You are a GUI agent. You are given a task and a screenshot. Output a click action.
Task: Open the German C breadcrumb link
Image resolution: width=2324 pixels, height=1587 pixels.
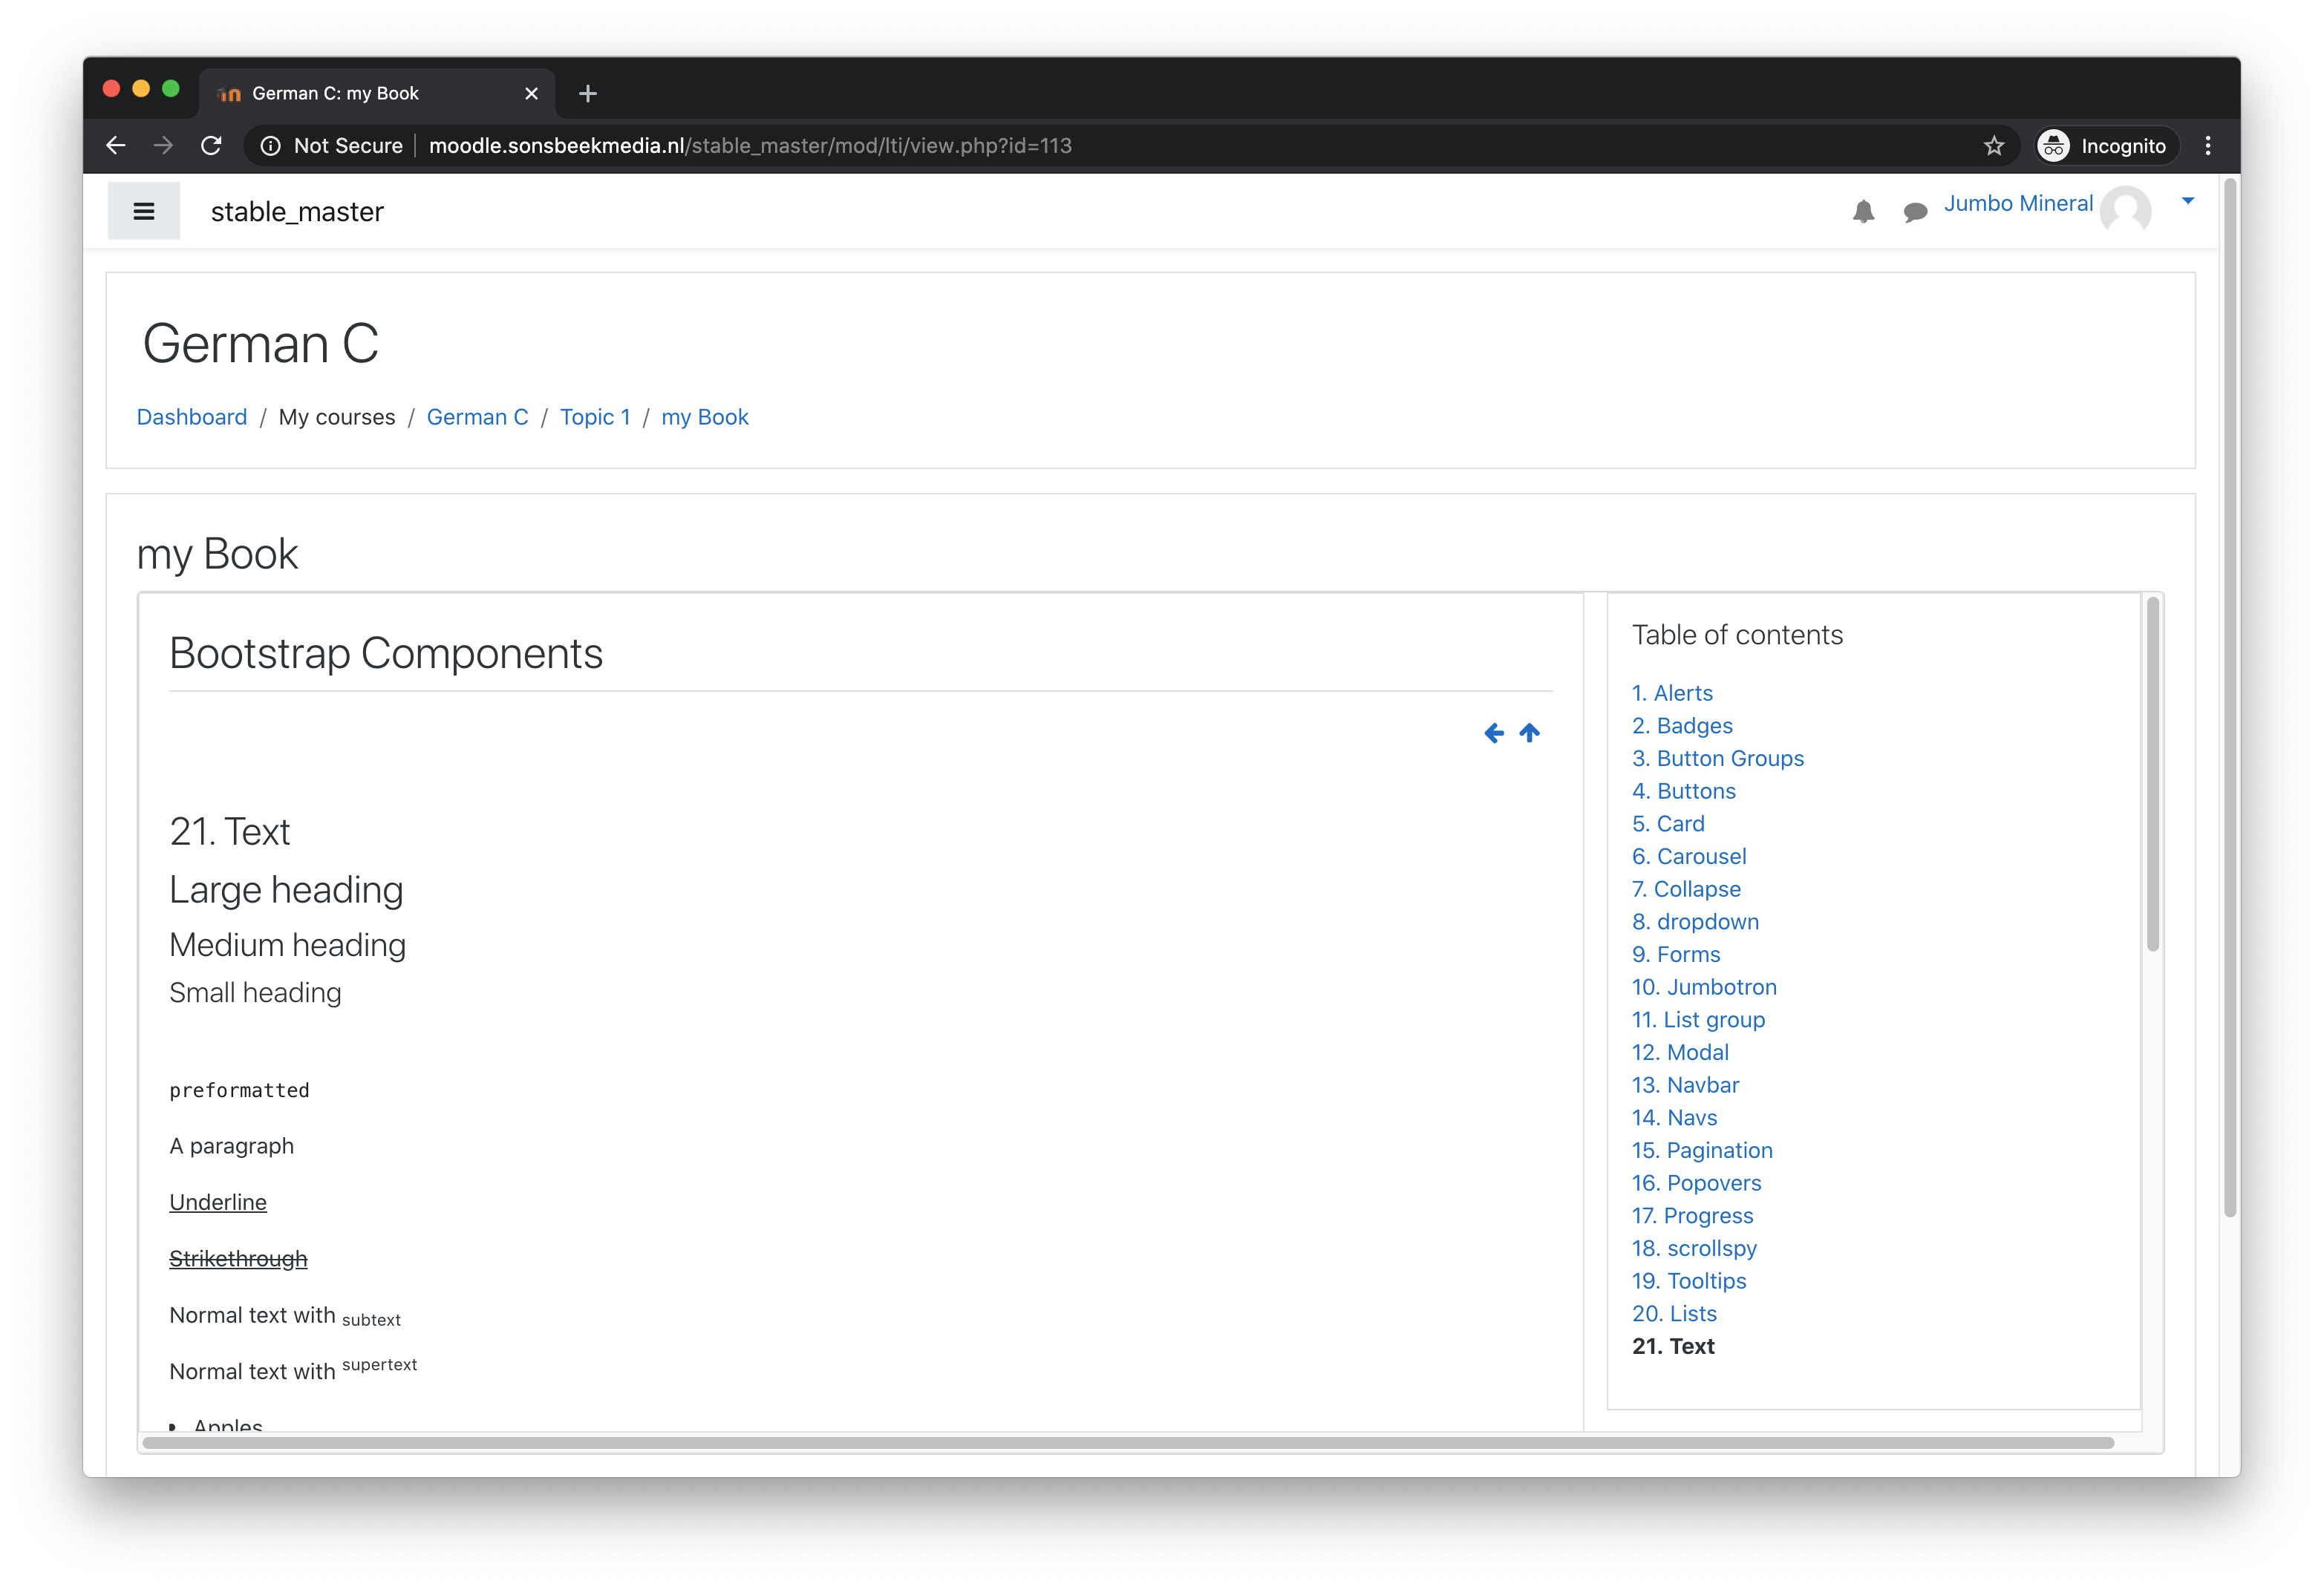pos(477,417)
